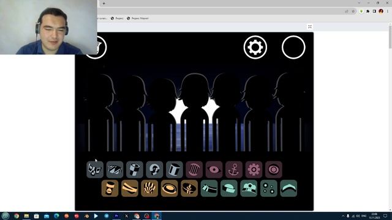392x220 pixels.
Task: Open the taskbar volume control
Action: tap(358, 216)
